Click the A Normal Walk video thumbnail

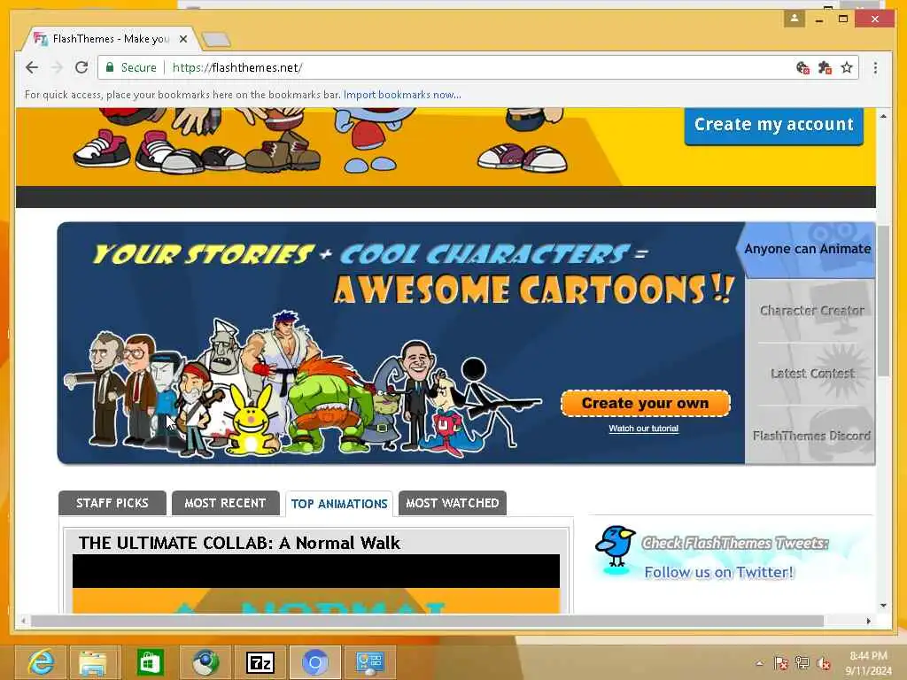[x=316, y=583]
